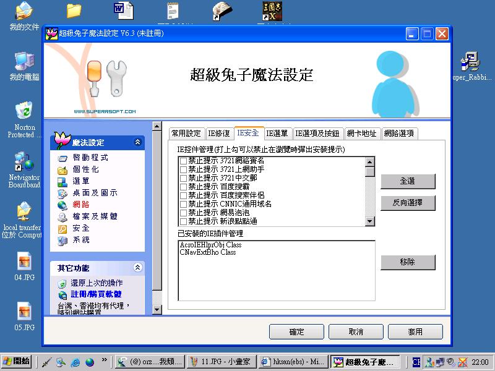
Task: Click the 全選 button
Action: click(x=408, y=181)
